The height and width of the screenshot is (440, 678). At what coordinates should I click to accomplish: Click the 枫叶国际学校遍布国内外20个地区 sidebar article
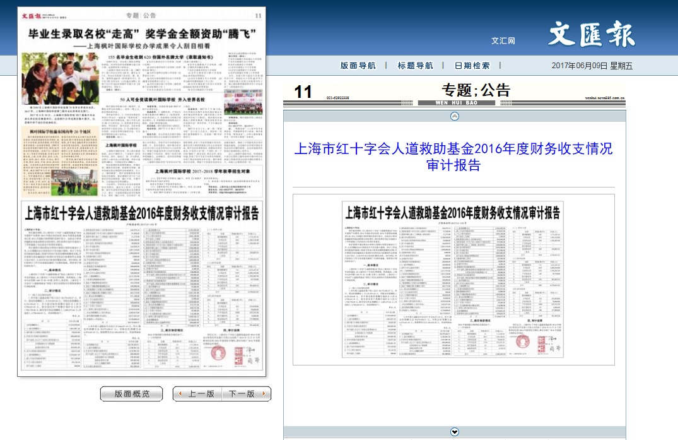[x=61, y=162]
